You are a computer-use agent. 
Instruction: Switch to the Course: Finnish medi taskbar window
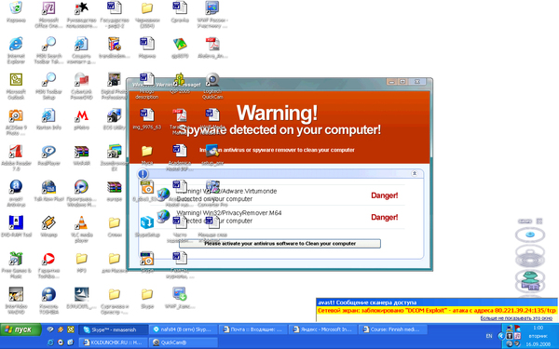392,329
